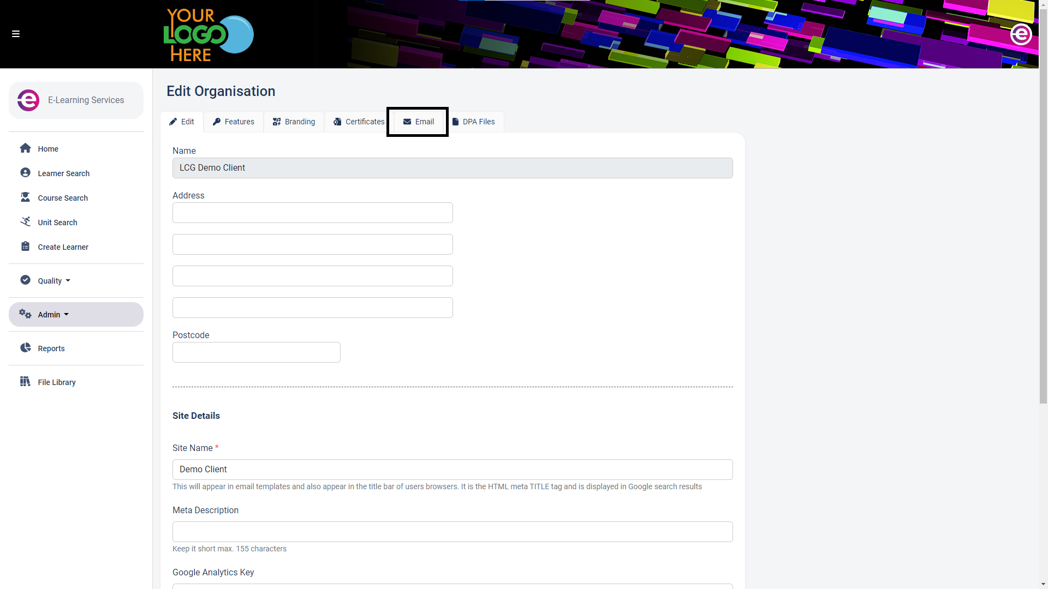Screen dimensions: 1048x589
Task: Click the Meta Description field
Action: (452, 532)
